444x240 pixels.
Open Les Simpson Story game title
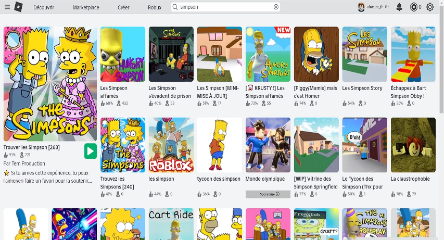[x=362, y=88]
